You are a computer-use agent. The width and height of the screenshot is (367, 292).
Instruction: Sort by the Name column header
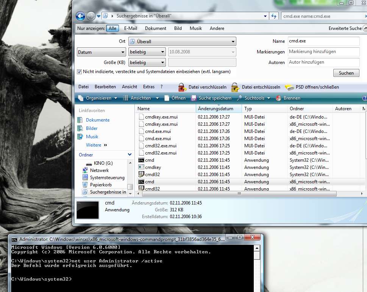click(166, 109)
